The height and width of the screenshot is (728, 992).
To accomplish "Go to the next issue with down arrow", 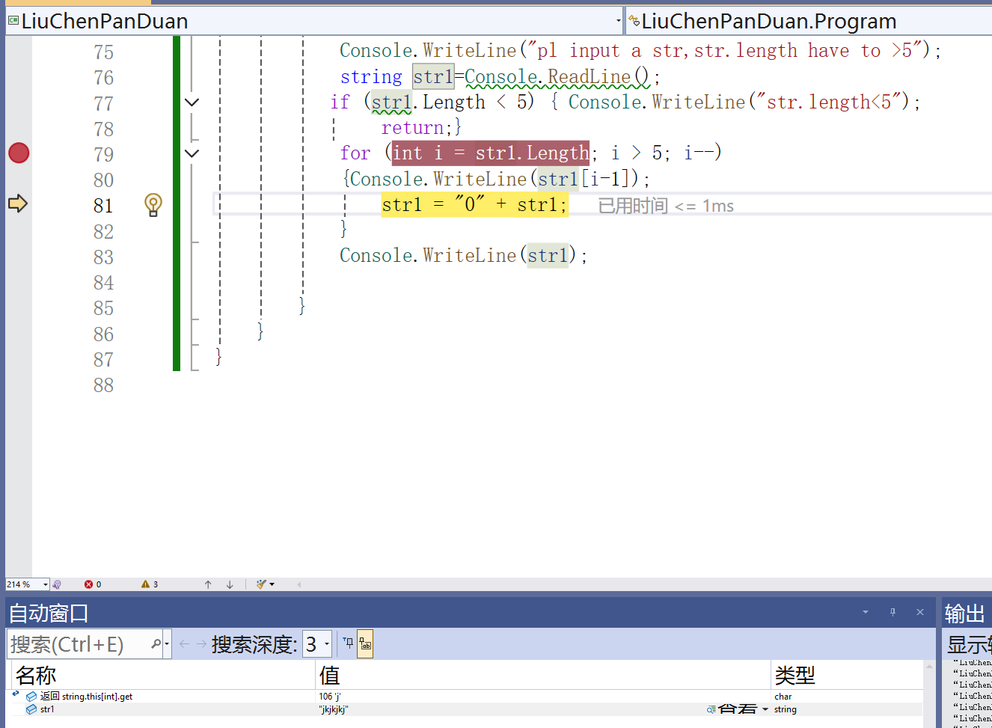I will point(230,584).
